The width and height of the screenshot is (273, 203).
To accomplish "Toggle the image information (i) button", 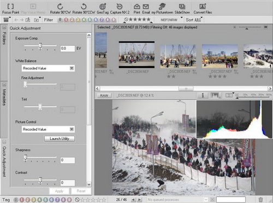I will (x=203, y=95).
